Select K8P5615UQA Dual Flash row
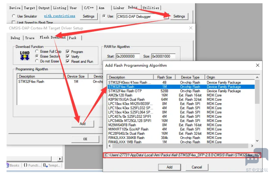 [181, 100]
